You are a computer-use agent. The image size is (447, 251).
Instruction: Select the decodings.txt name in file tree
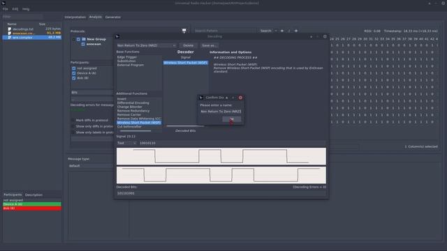(x=23, y=29)
